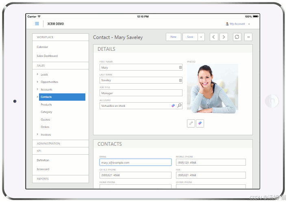Edit the photo with pencil button
Screen dimensions: 291x203
tap(191, 123)
